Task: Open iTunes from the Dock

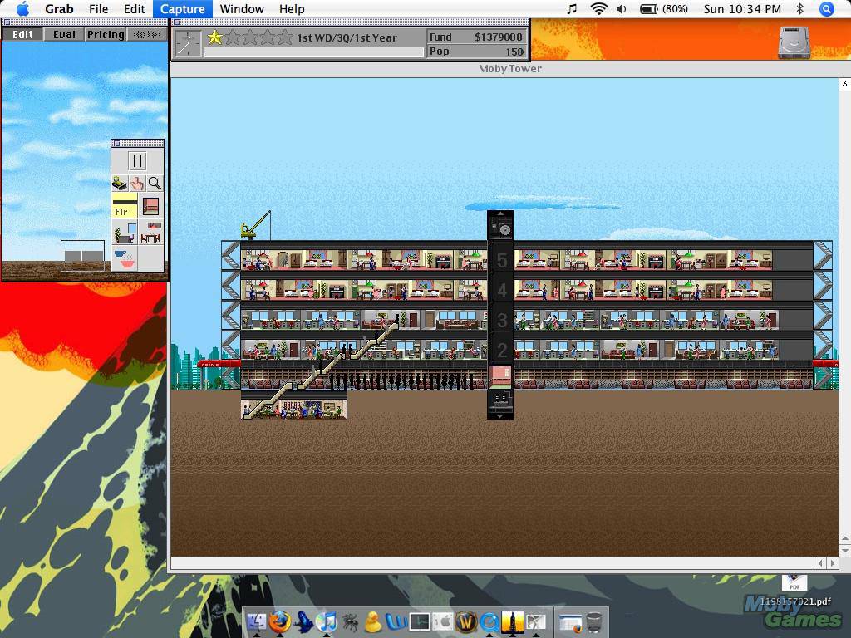Action: pos(326,621)
